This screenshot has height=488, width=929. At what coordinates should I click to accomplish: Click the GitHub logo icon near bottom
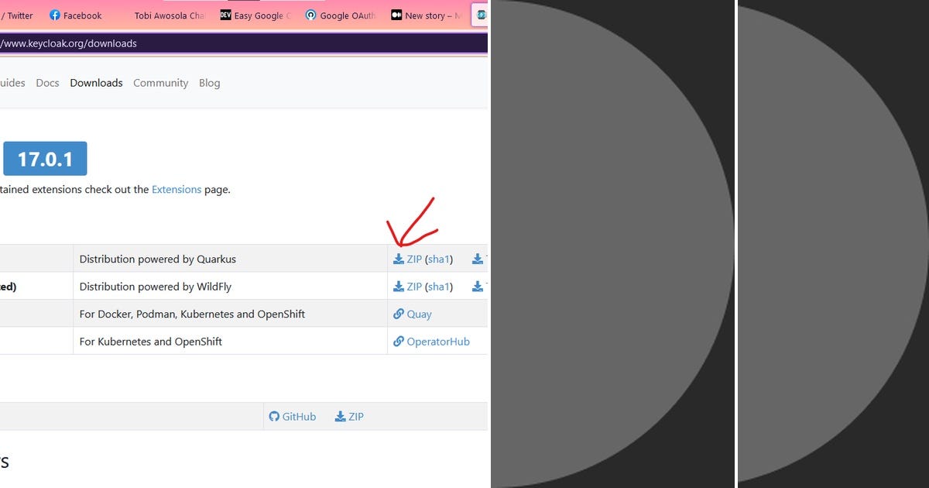click(274, 416)
